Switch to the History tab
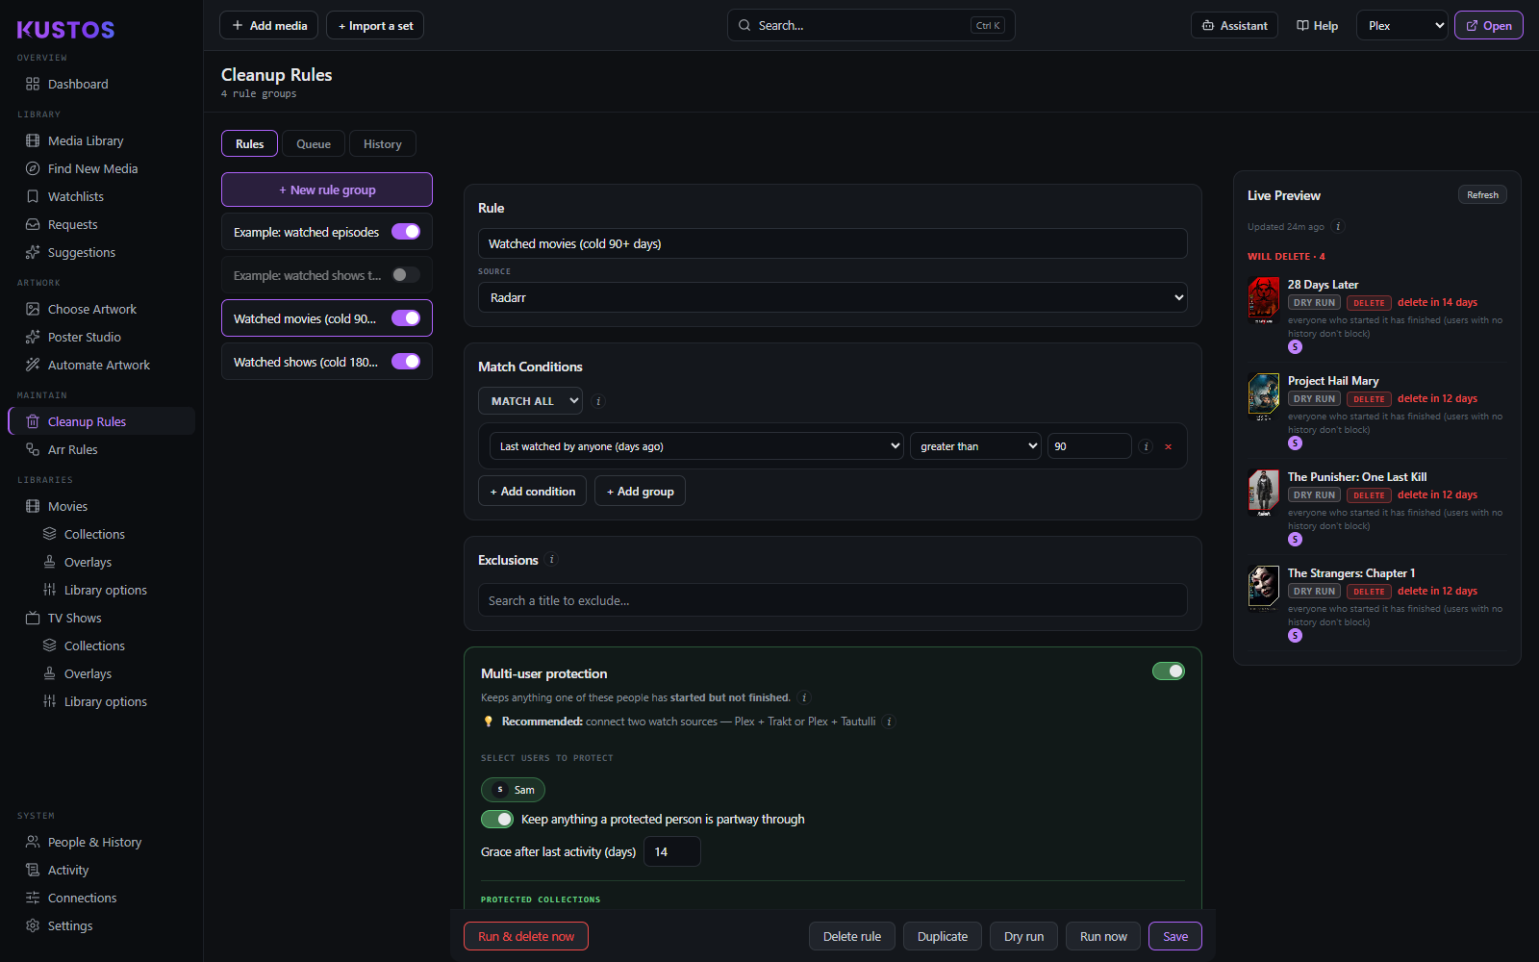This screenshot has height=962, width=1539. [383, 143]
